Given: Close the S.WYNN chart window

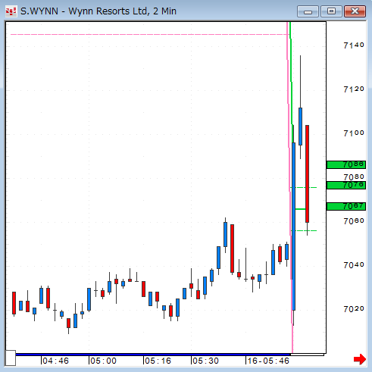Looking at the screenshot, I should pyautogui.click(x=355, y=11).
